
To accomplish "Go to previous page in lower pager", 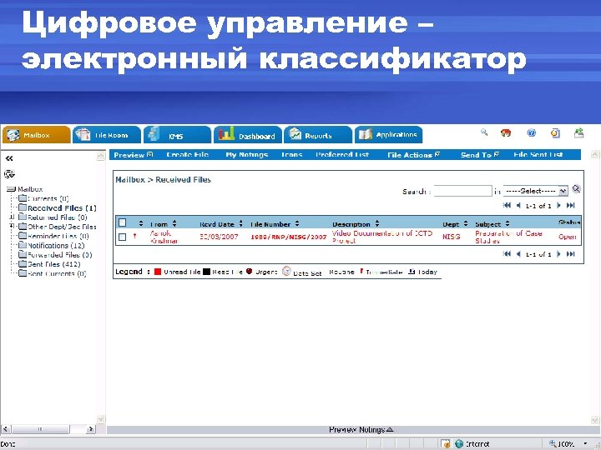I will click(518, 253).
